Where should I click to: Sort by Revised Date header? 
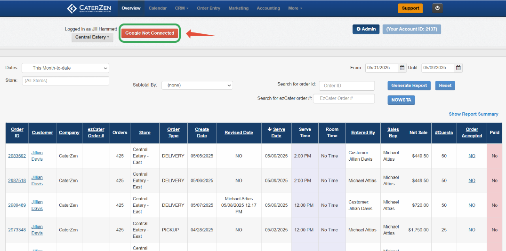pyautogui.click(x=239, y=133)
